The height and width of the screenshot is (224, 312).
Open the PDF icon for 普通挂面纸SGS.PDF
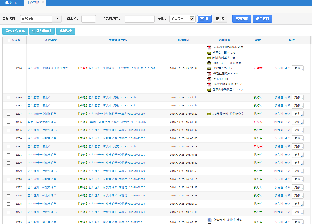click(209, 74)
